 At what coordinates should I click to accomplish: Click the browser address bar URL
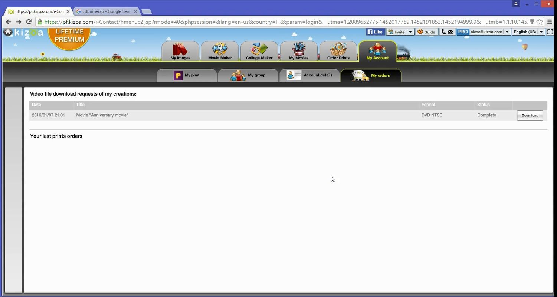286,22
